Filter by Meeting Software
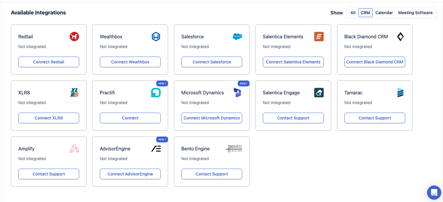 [x=415, y=13]
